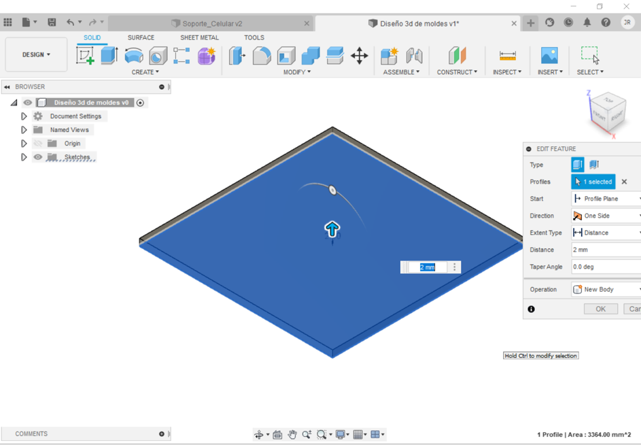Open the Help question mark

click(606, 22)
